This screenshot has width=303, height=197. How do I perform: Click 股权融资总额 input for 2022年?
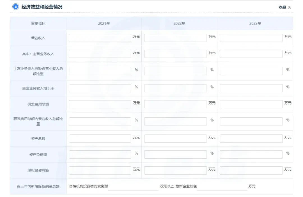tap(175, 170)
